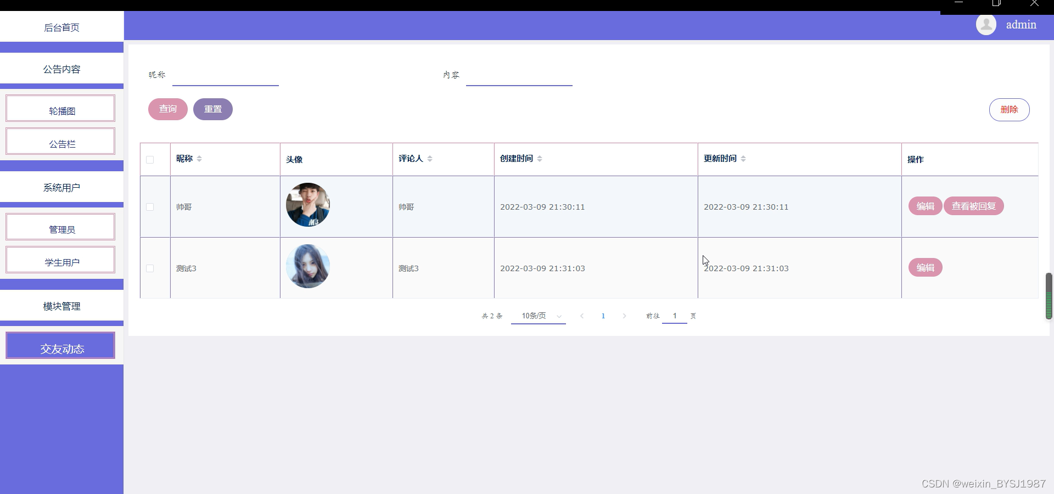Image resolution: width=1054 pixels, height=494 pixels.
Task: Sort by 创建时间 column arrows
Action: pos(540,159)
